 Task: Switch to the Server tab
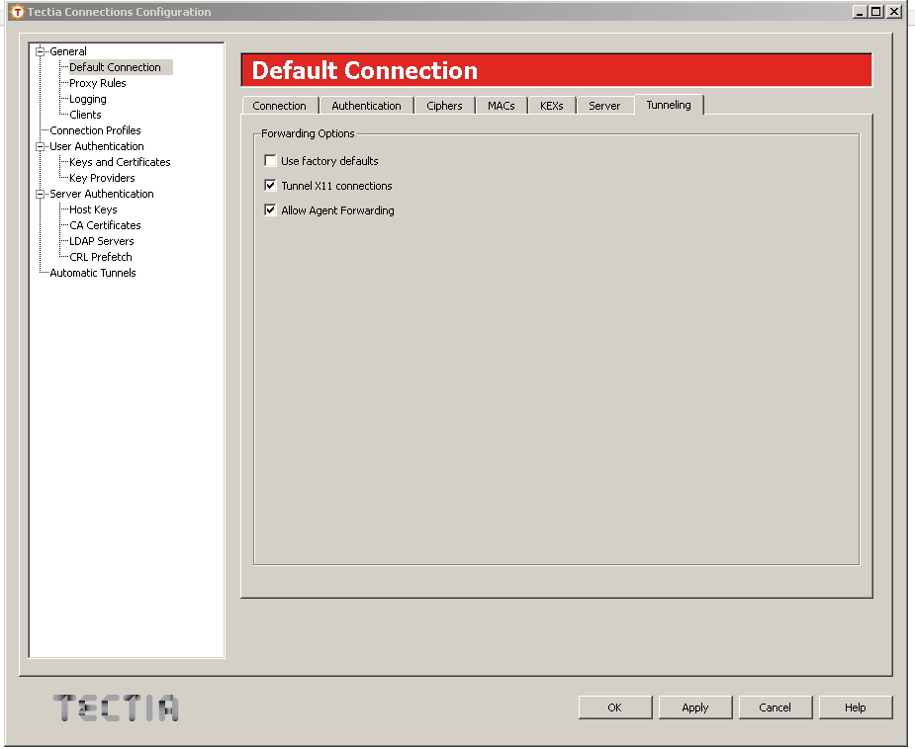click(x=604, y=106)
